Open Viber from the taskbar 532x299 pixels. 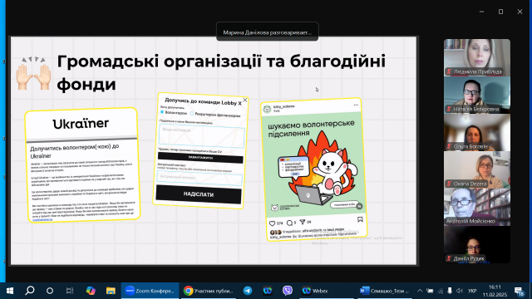tap(288, 291)
